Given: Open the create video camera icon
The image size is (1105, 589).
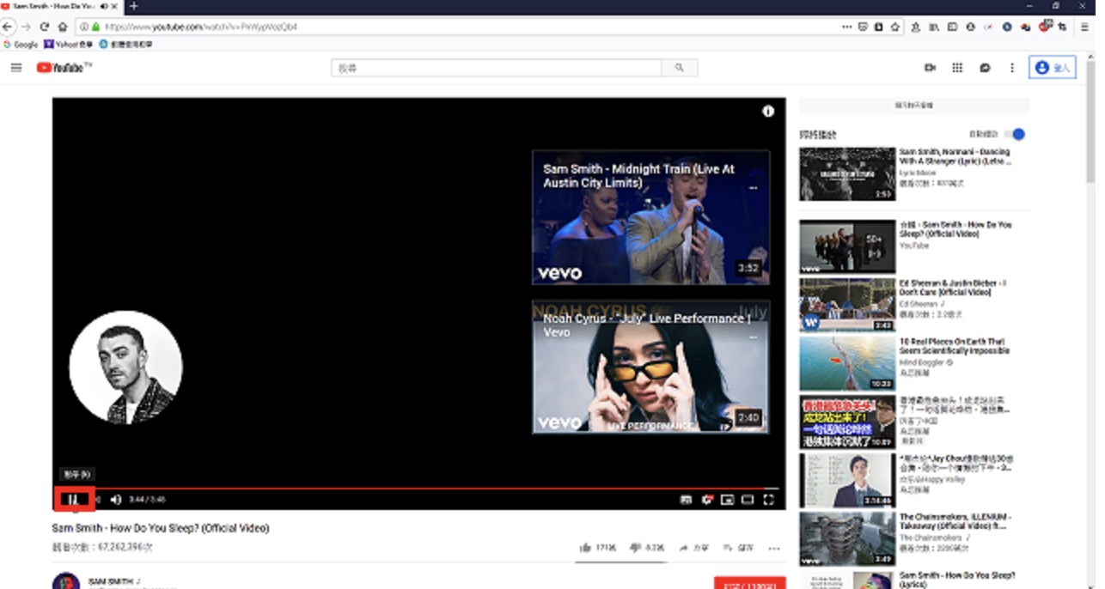Looking at the screenshot, I should tap(930, 68).
